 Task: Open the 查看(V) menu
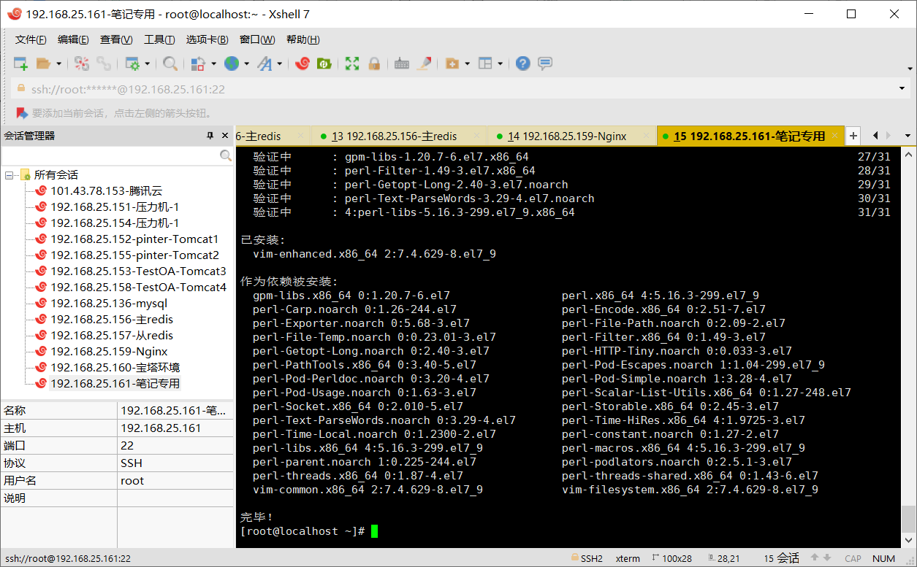point(116,39)
